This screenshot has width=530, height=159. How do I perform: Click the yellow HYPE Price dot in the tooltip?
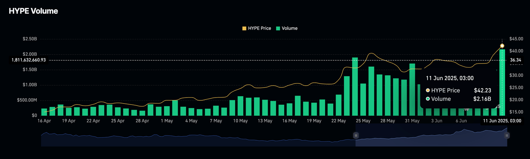[428, 90]
